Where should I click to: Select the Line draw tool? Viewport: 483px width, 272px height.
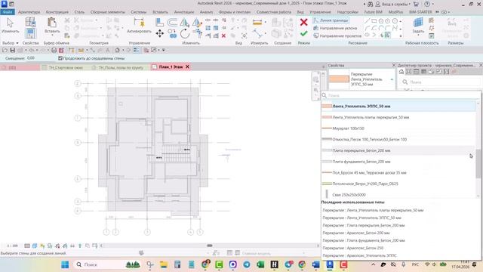(367, 21)
